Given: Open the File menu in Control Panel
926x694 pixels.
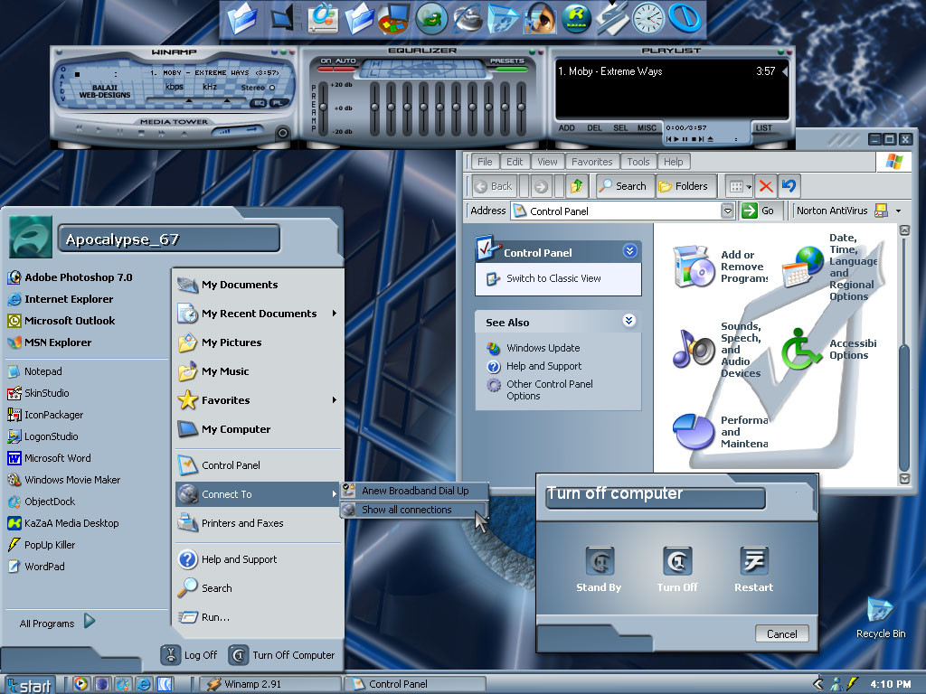Looking at the screenshot, I should click(485, 162).
